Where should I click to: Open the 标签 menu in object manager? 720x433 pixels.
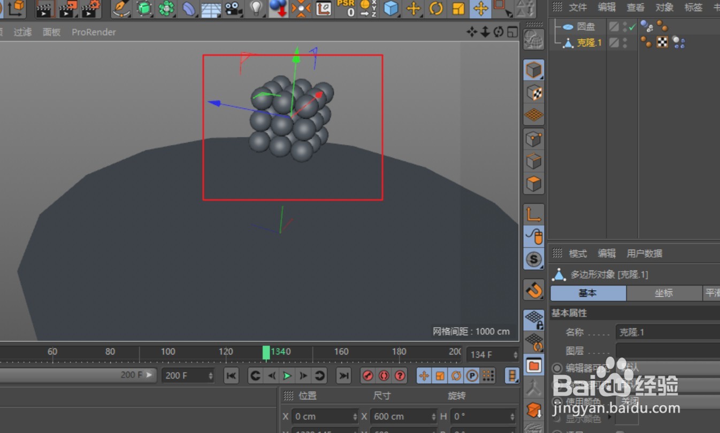tap(693, 7)
